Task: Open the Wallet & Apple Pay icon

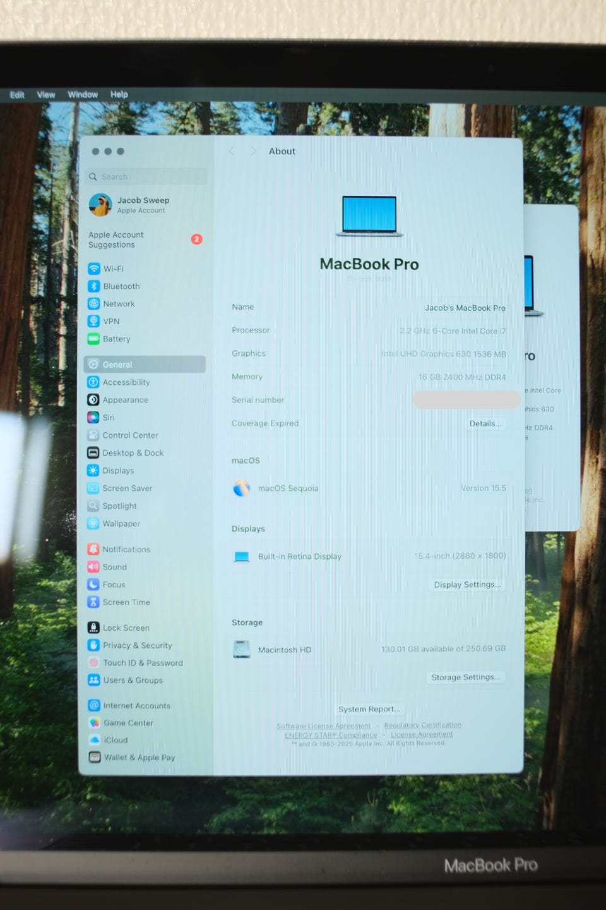Action: [x=95, y=757]
